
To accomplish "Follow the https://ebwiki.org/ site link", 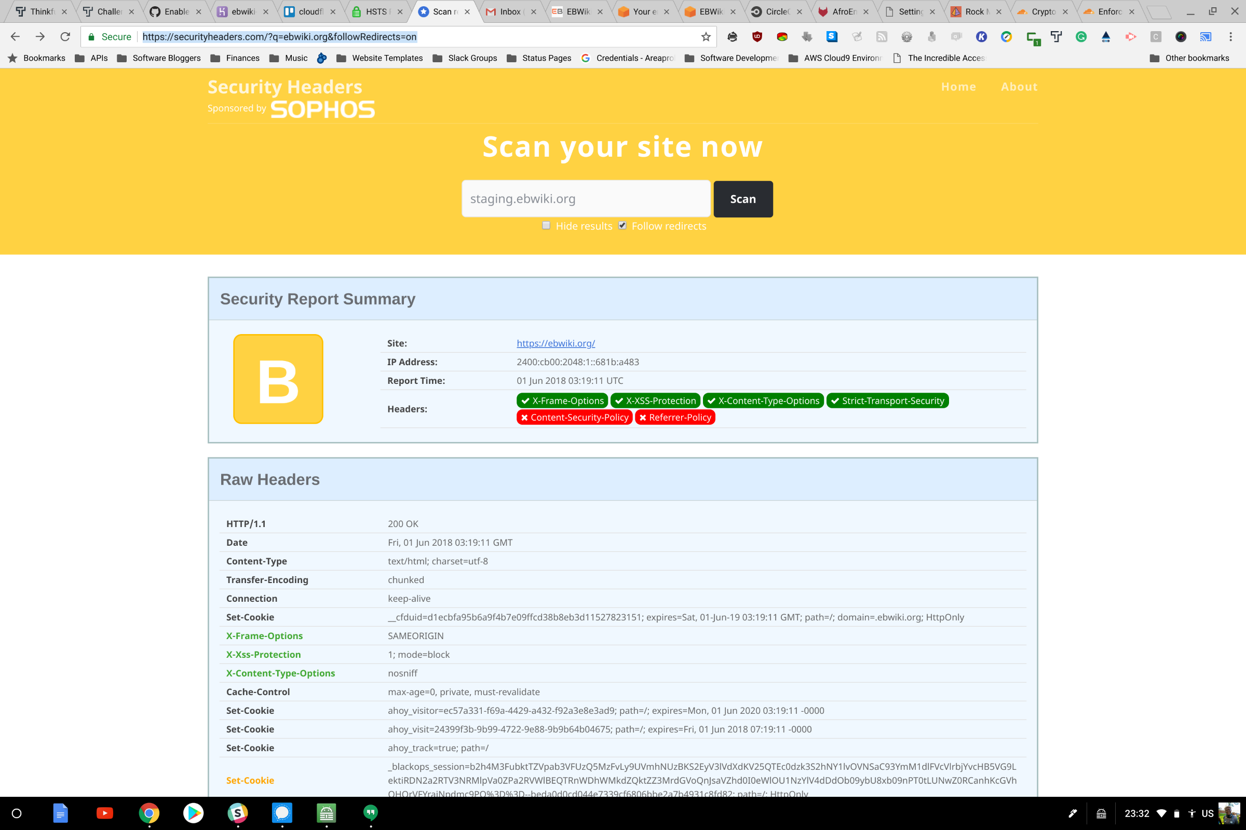I will tap(555, 343).
